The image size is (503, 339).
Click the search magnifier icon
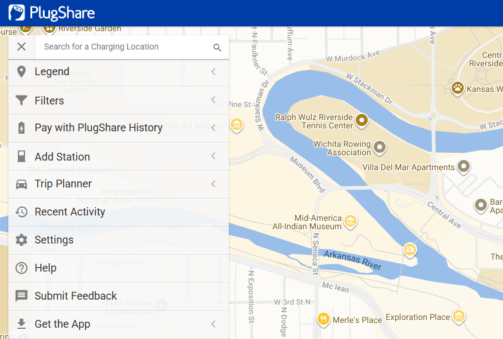[217, 47]
